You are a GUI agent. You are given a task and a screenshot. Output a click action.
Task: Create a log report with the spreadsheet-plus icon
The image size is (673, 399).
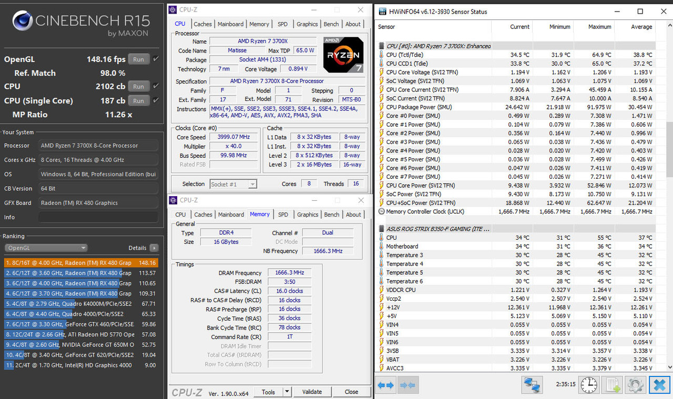611,385
